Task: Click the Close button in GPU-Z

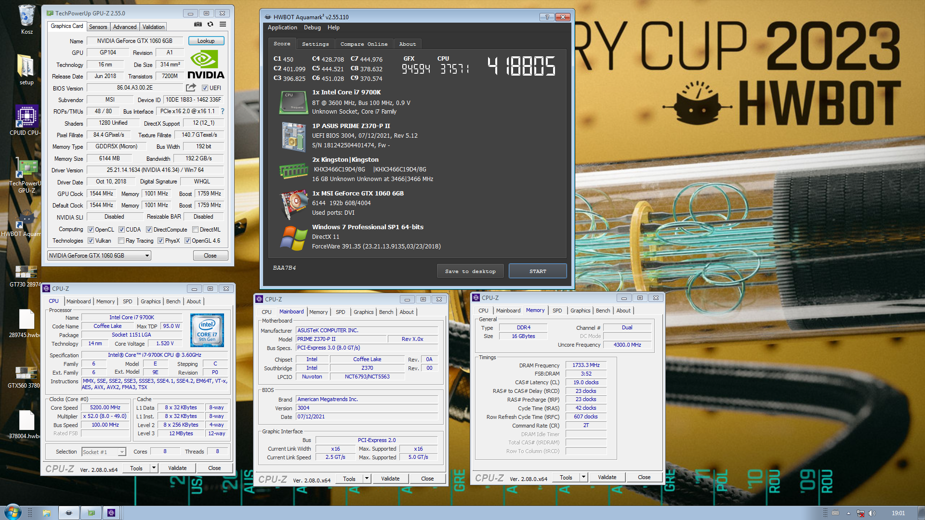Action: [210, 256]
